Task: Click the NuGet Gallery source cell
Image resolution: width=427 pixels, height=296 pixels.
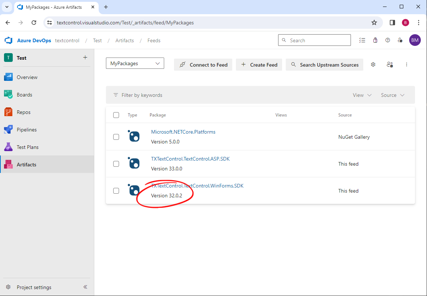Action: click(x=354, y=137)
